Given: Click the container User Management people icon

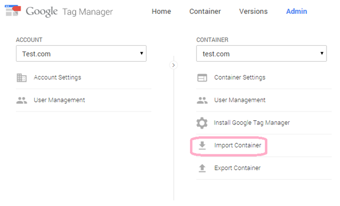Looking at the screenshot, I should (202, 101).
